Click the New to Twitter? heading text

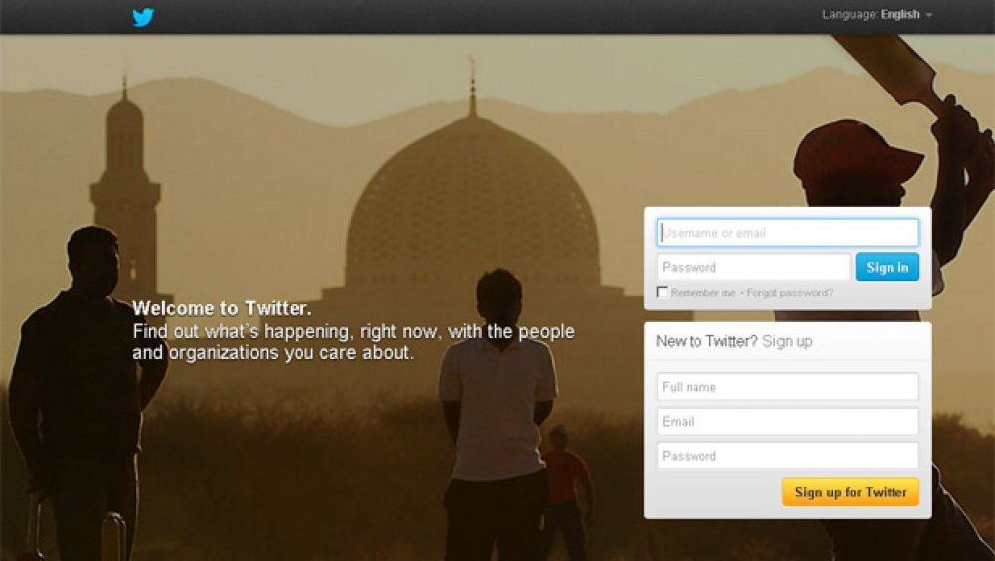706,341
